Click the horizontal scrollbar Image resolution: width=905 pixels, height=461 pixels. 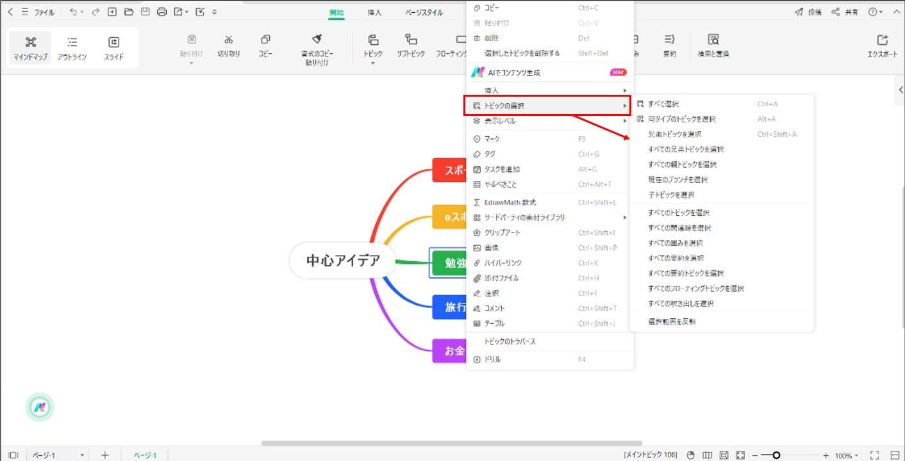(x=452, y=443)
